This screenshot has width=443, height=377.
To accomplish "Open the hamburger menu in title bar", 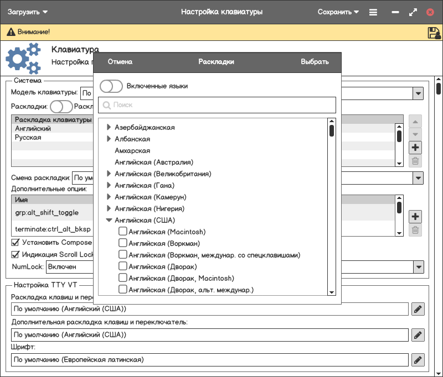I will 373,12.
